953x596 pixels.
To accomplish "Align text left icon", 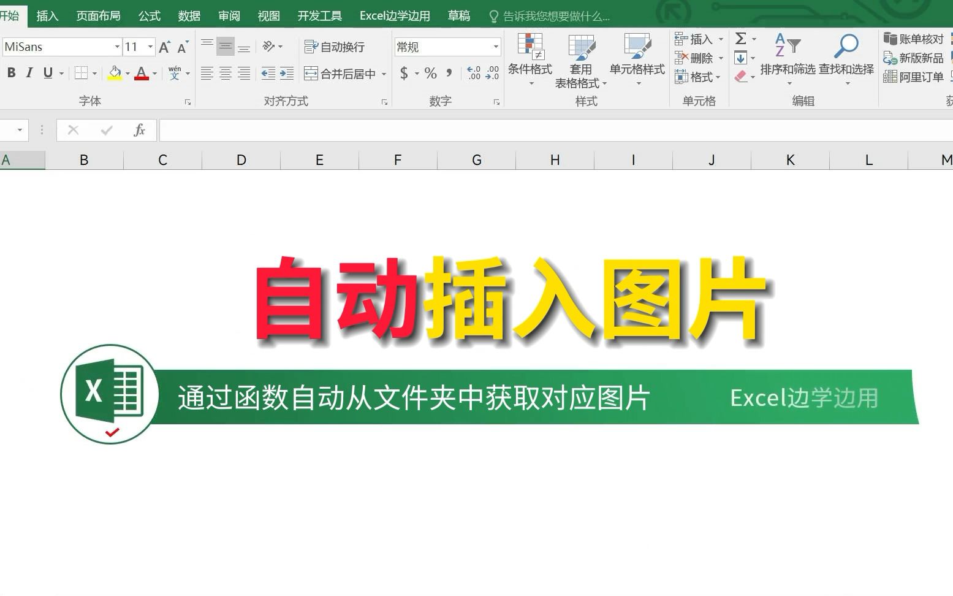I will 207,74.
